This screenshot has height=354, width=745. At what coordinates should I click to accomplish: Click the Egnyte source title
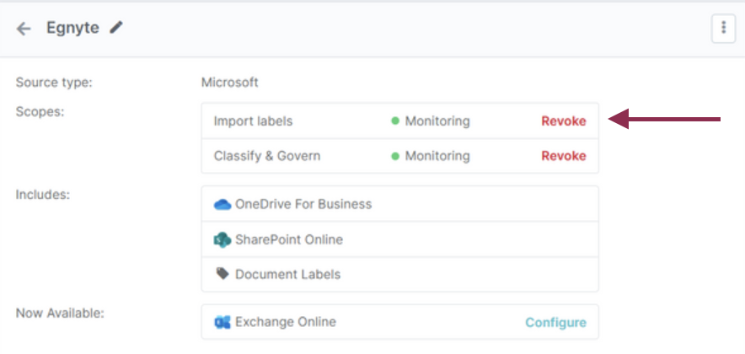click(72, 28)
